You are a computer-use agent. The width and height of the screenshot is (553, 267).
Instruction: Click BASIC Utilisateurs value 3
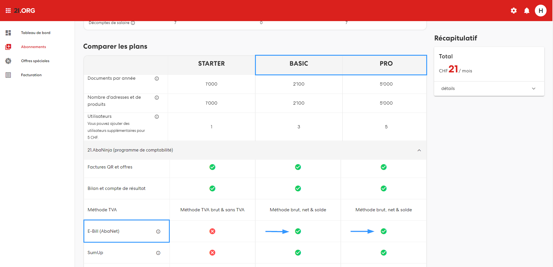point(299,127)
